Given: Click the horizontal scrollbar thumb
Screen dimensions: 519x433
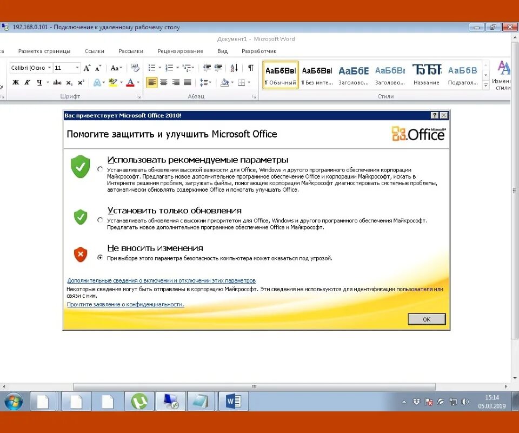Looking at the screenshot, I should (x=254, y=386).
